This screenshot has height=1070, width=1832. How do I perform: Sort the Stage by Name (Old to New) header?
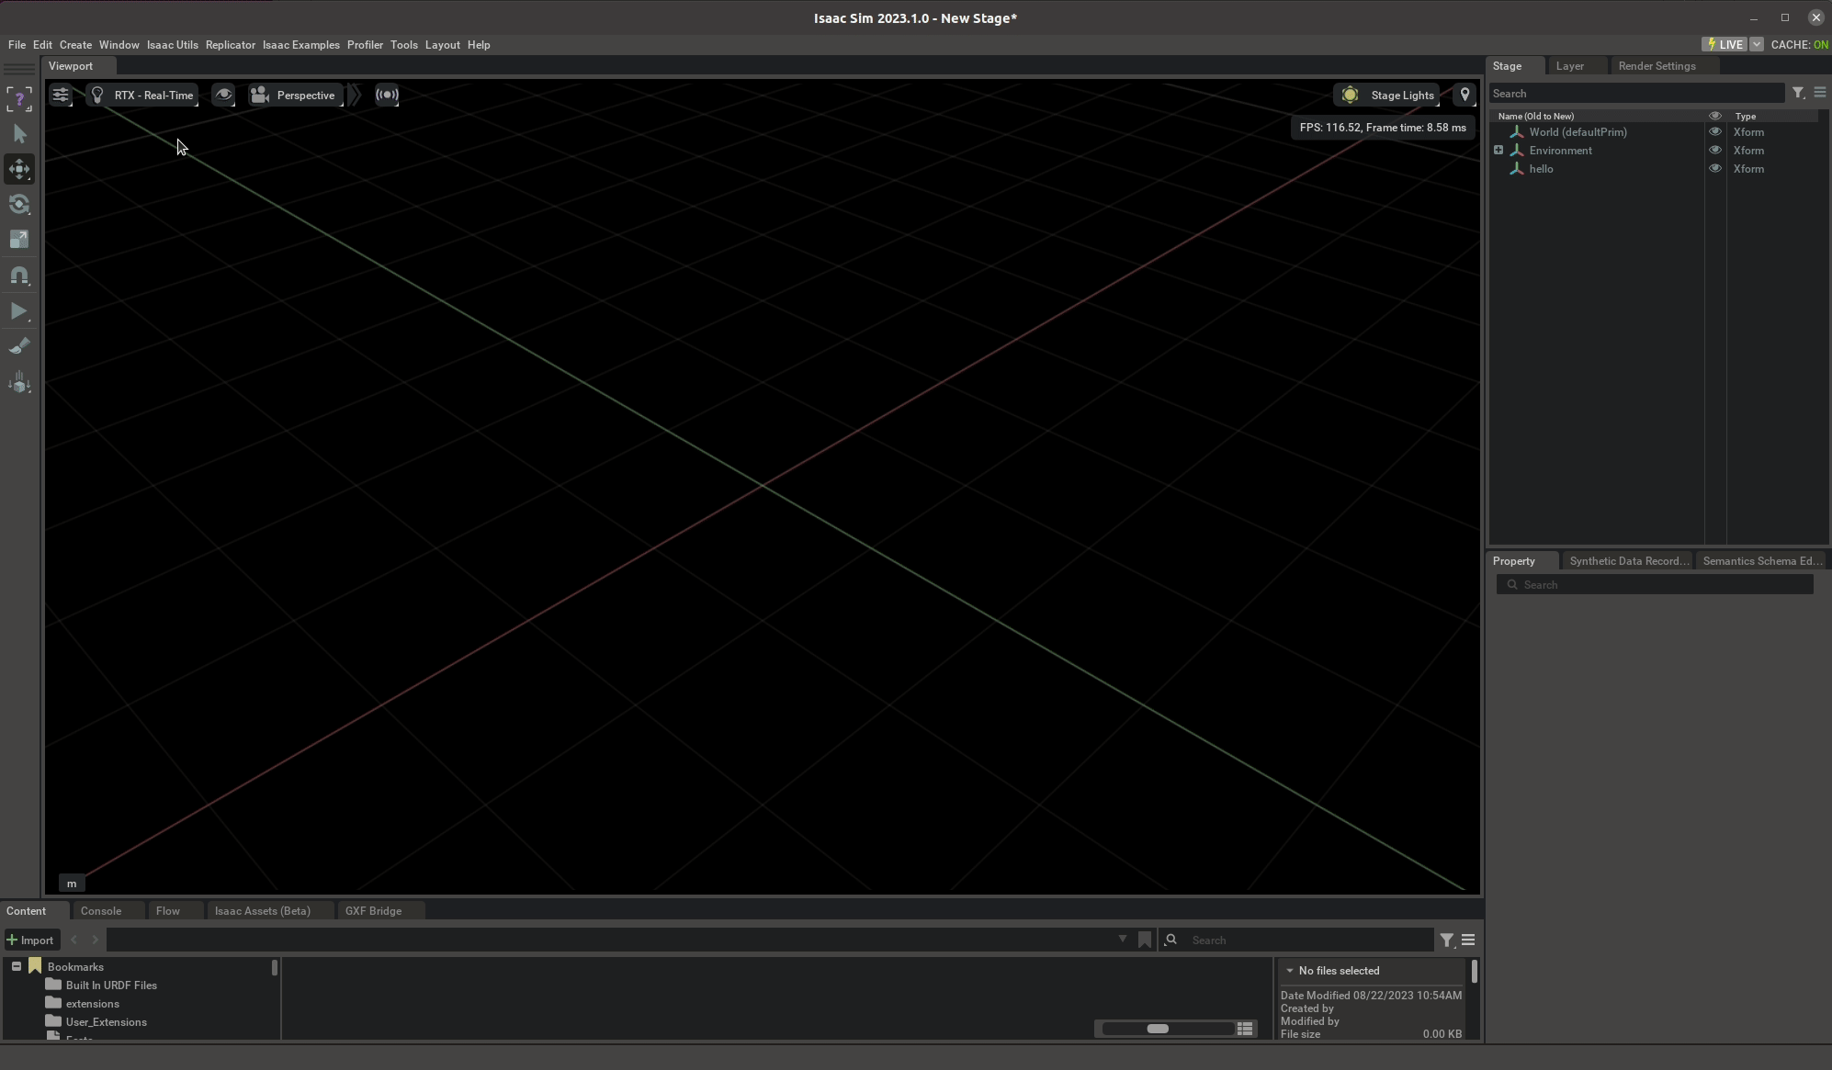click(x=1535, y=116)
